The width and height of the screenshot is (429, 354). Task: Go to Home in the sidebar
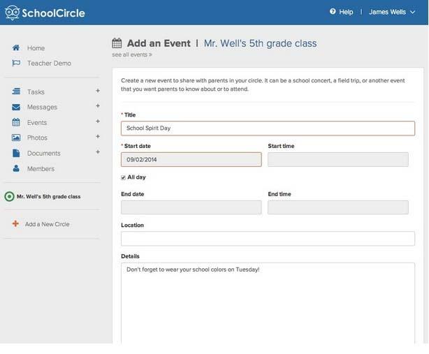tap(36, 48)
